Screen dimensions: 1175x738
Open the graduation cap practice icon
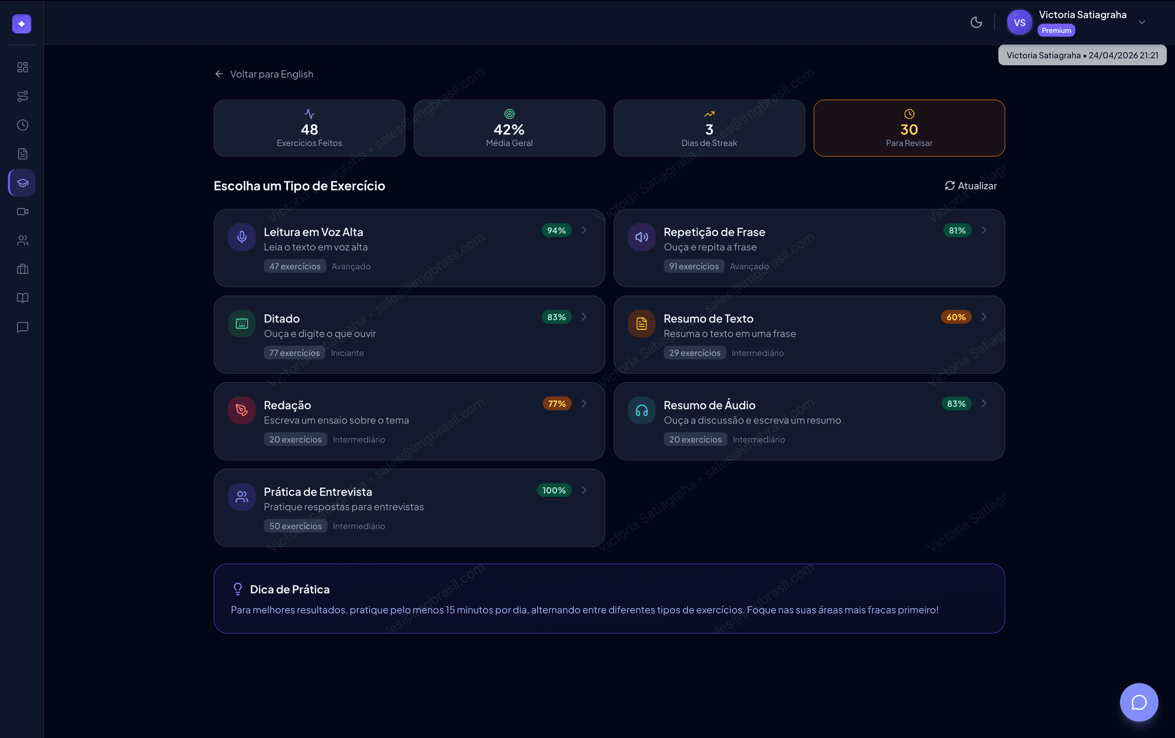coord(22,182)
